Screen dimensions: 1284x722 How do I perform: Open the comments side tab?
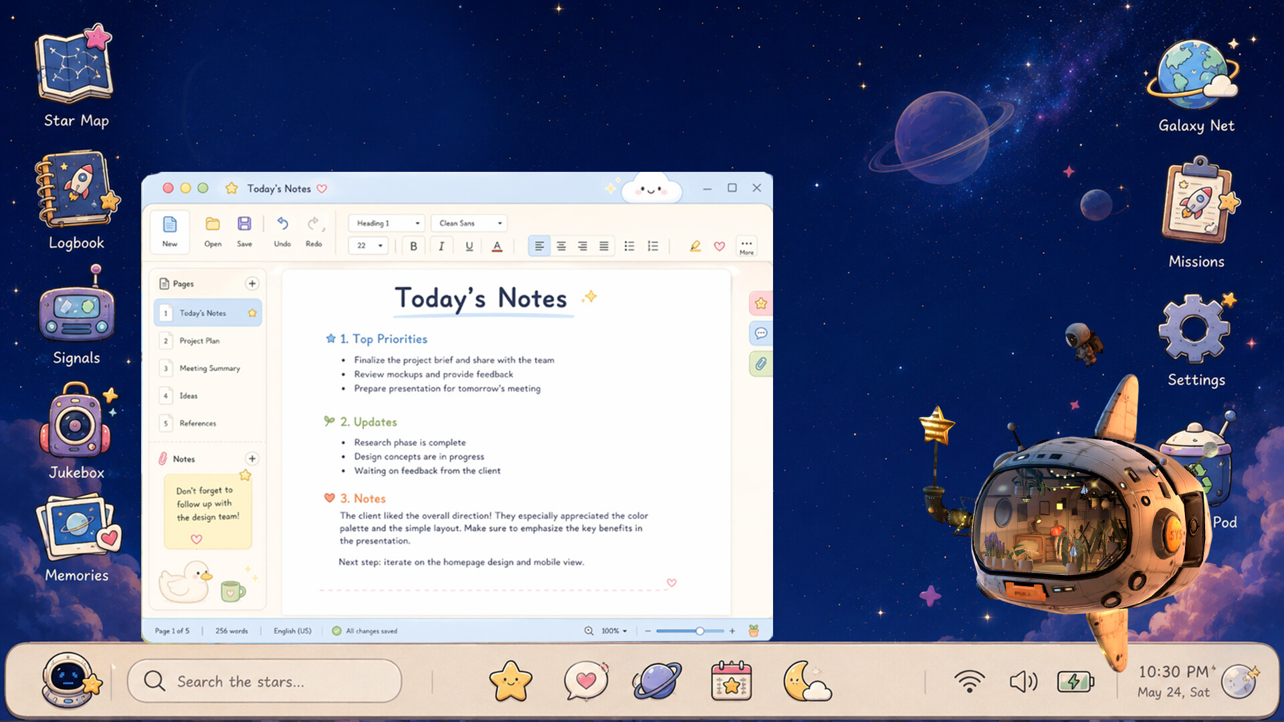(761, 333)
